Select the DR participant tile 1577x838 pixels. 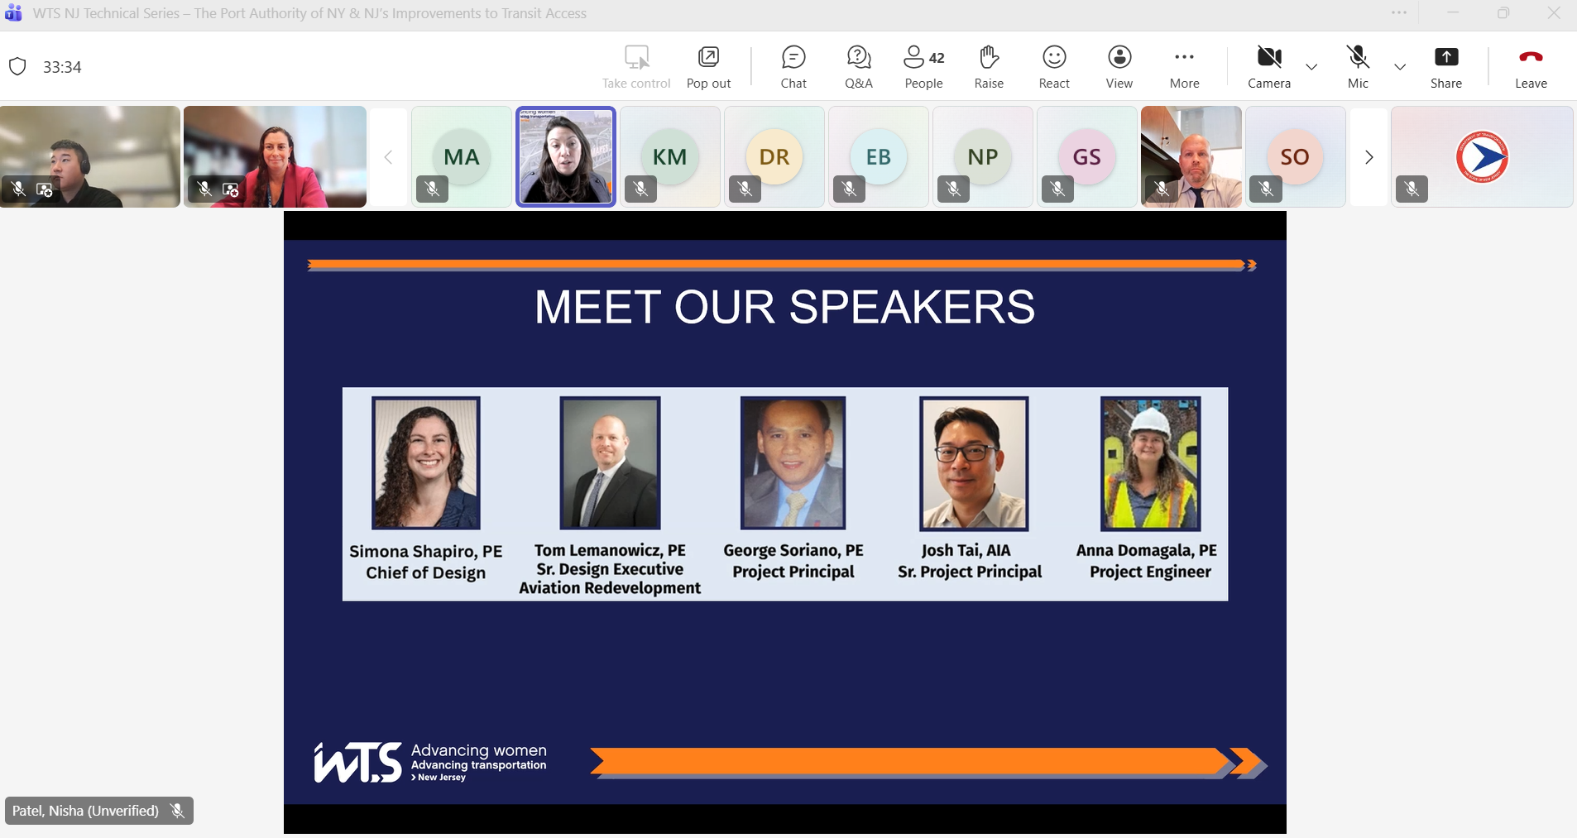tap(774, 156)
